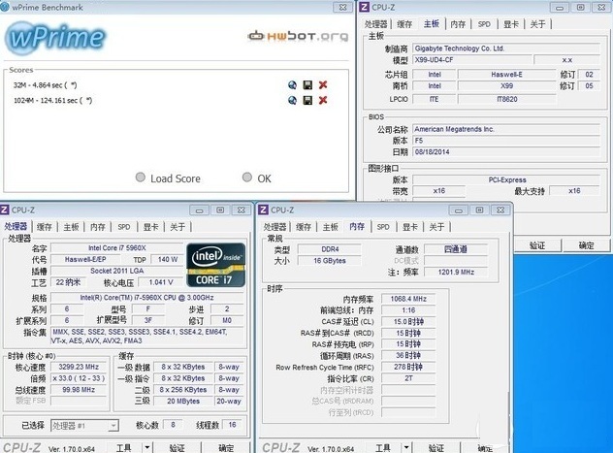Click 验证 button in mainboard window
613x453 pixels.
(x=536, y=245)
